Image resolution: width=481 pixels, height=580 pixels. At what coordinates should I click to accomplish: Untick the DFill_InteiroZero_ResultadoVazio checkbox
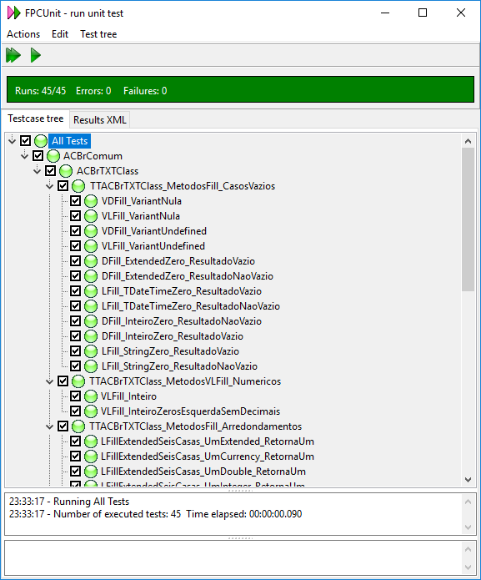(x=75, y=336)
